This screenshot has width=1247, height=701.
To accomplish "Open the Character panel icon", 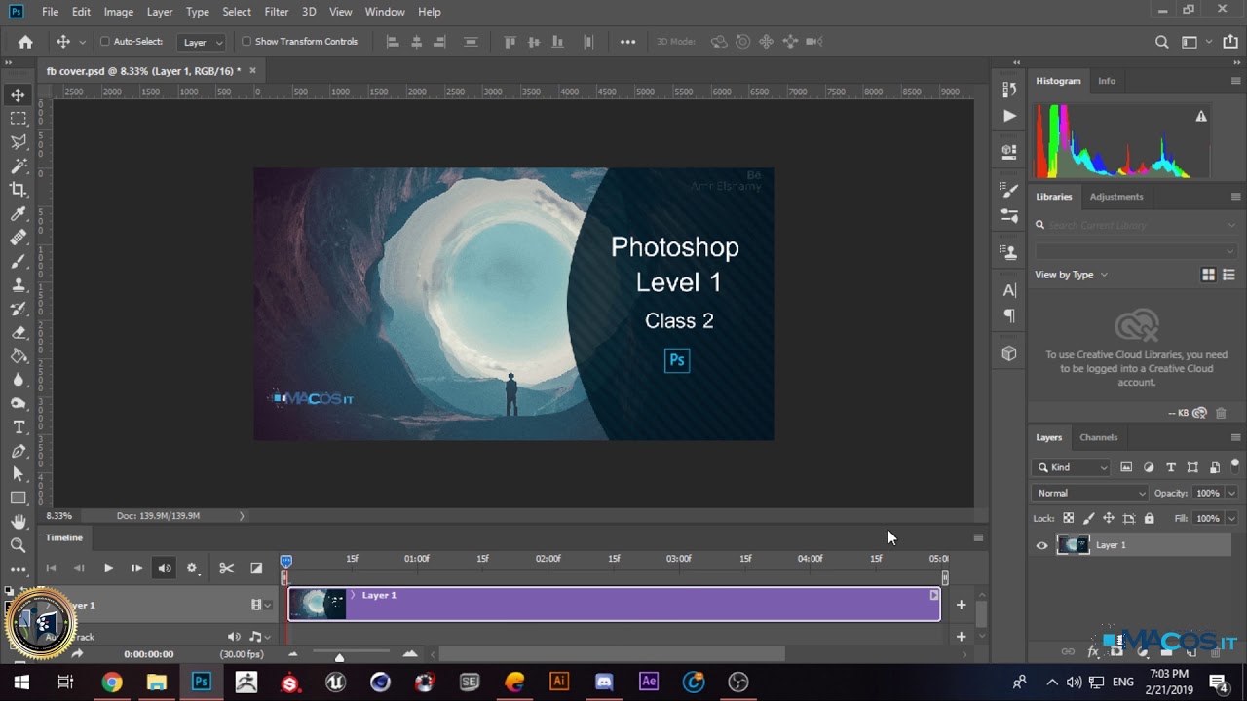I will [1009, 290].
